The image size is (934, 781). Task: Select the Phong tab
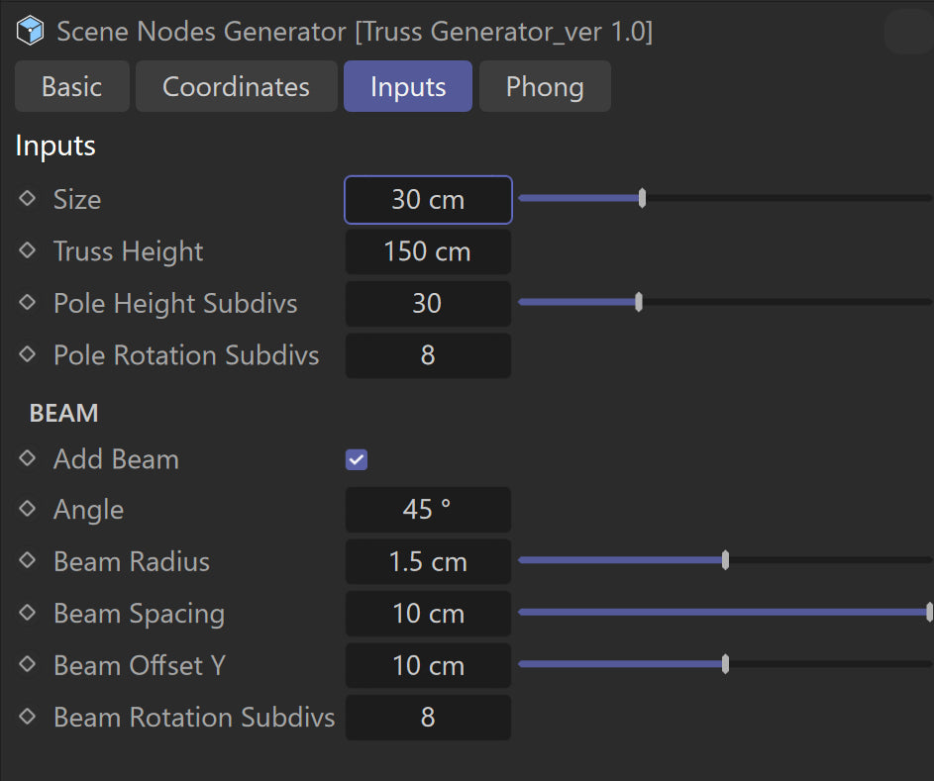tap(544, 87)
